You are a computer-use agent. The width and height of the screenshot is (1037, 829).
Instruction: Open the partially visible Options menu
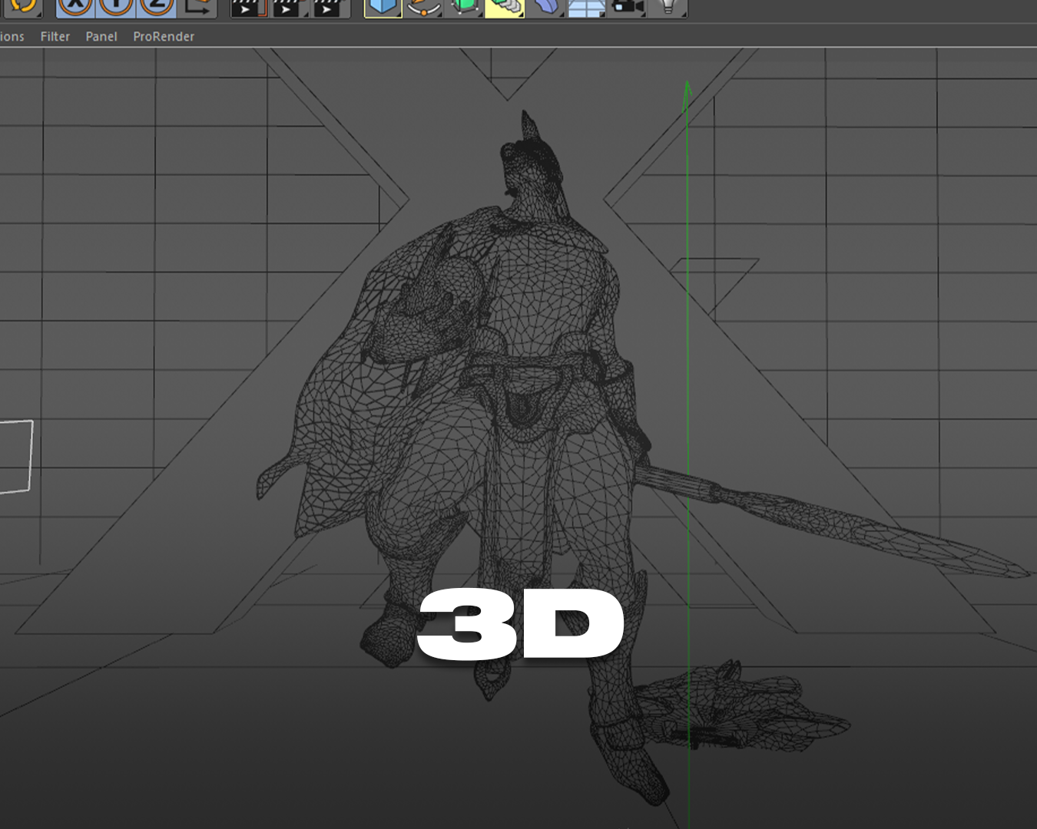click(x=12, y=36)
